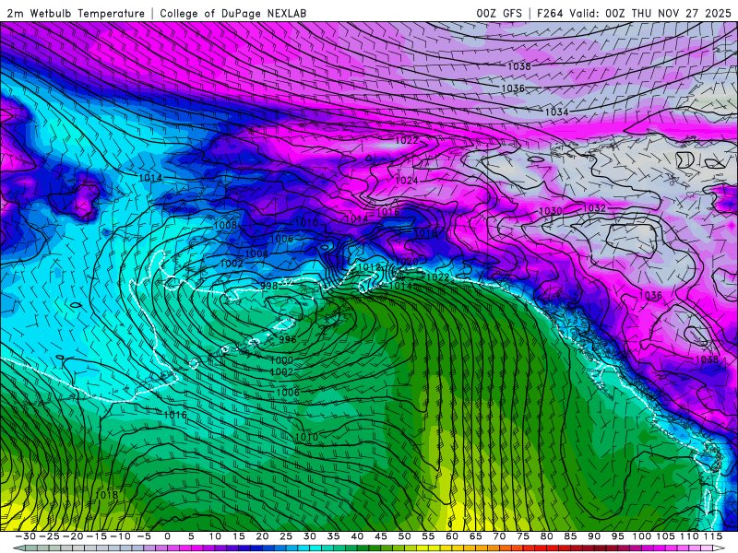
Task: Click the 110 value on the legend scale
Action: pos(688,536)
